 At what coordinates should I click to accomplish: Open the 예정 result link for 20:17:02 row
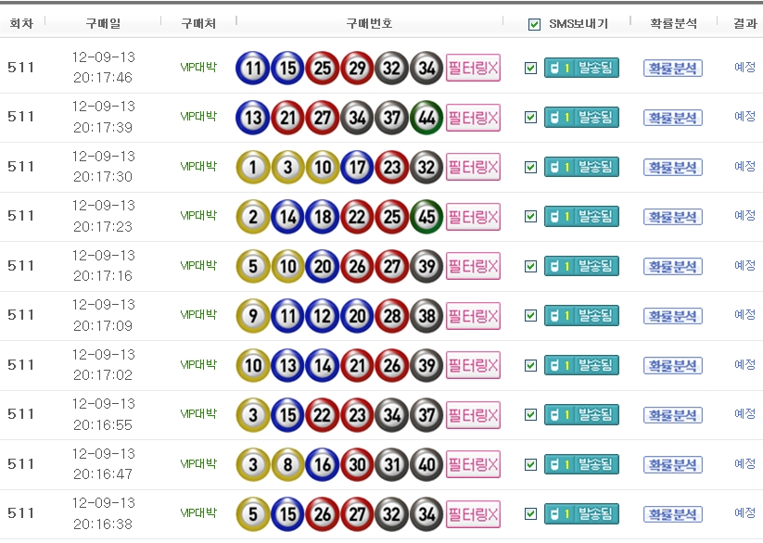pos(744,364)
